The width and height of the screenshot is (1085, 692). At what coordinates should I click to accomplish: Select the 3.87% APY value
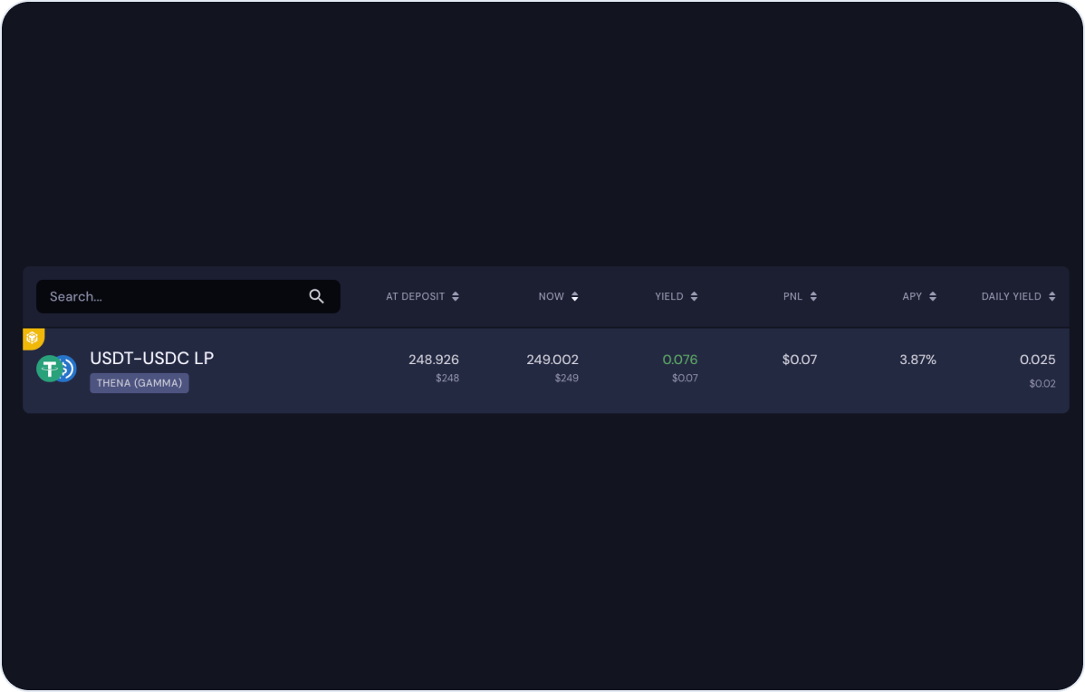[x=917, y=360]
